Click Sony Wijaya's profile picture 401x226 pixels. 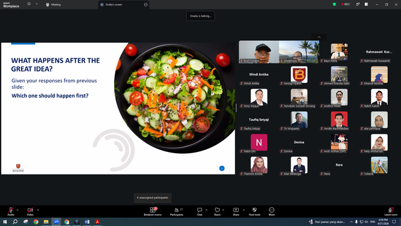(259, 97)
